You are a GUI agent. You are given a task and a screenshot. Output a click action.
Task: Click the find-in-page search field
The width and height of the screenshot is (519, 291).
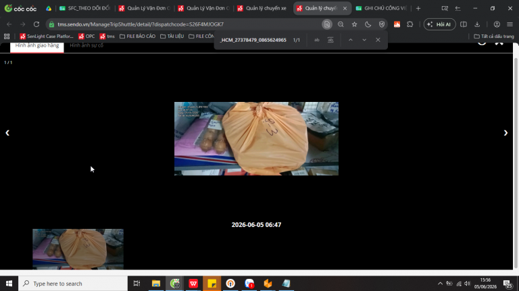[x=253, y=40]
